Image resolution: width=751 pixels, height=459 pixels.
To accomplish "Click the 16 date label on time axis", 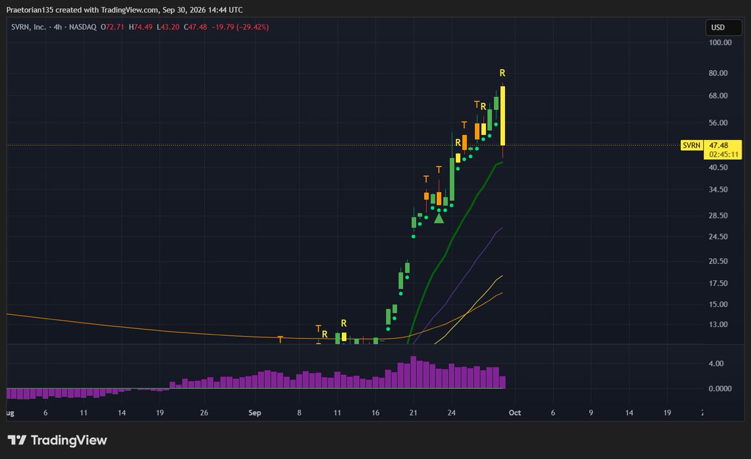I will (375, 413).
